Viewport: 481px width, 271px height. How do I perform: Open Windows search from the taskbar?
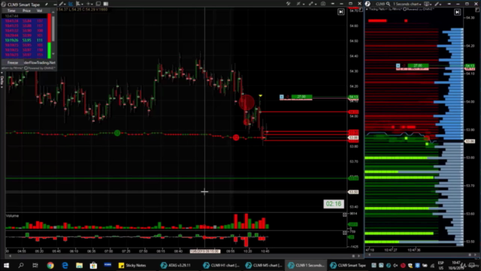[21, 265]
